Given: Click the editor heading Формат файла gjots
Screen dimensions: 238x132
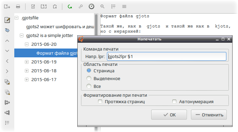Looking at the screenshot, I should [x=125, y=16].
